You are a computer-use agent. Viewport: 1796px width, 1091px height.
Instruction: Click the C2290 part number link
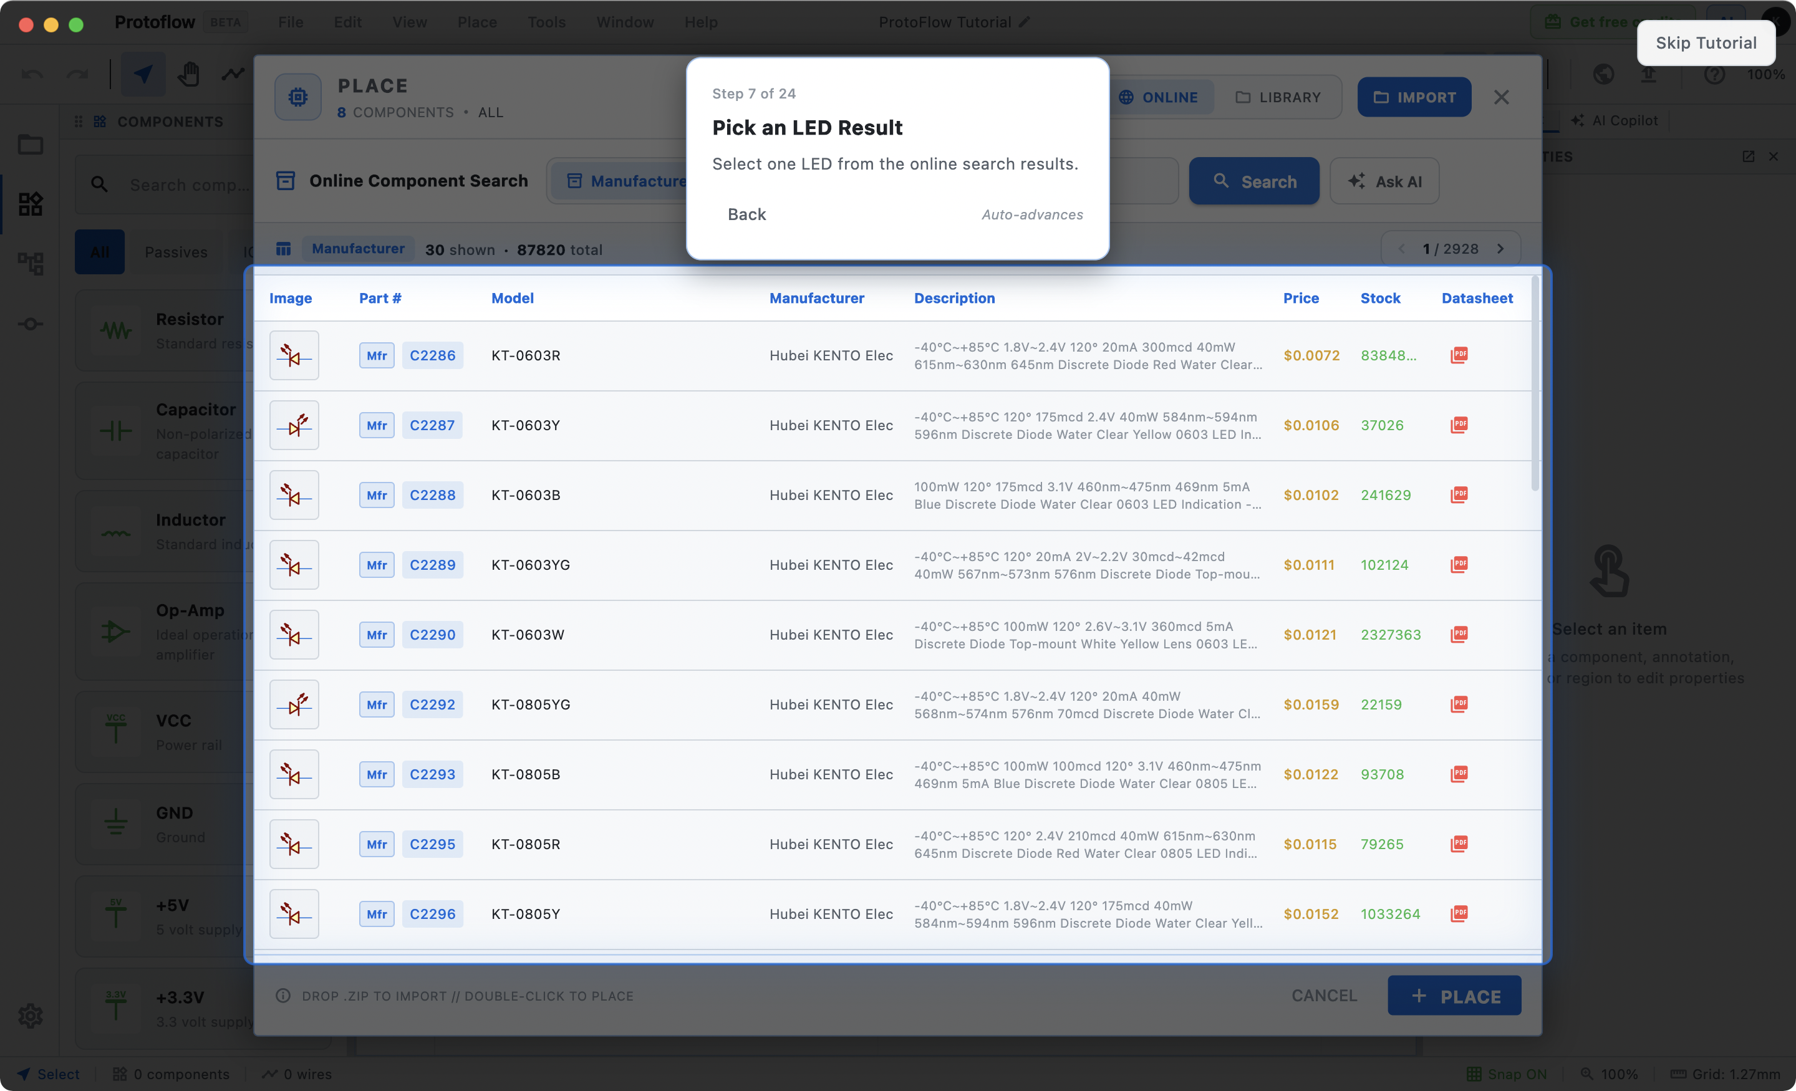pos(432,635)
